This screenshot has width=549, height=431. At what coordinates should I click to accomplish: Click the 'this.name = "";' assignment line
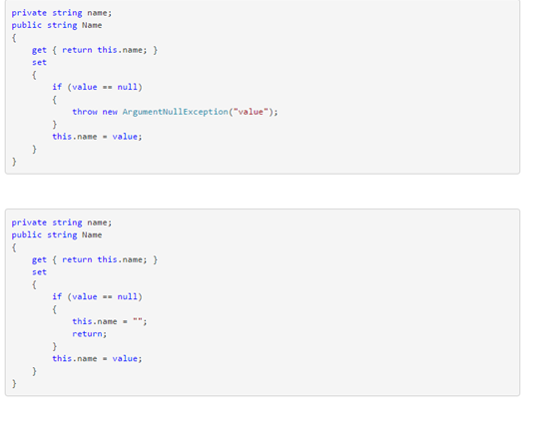[110, 321]
